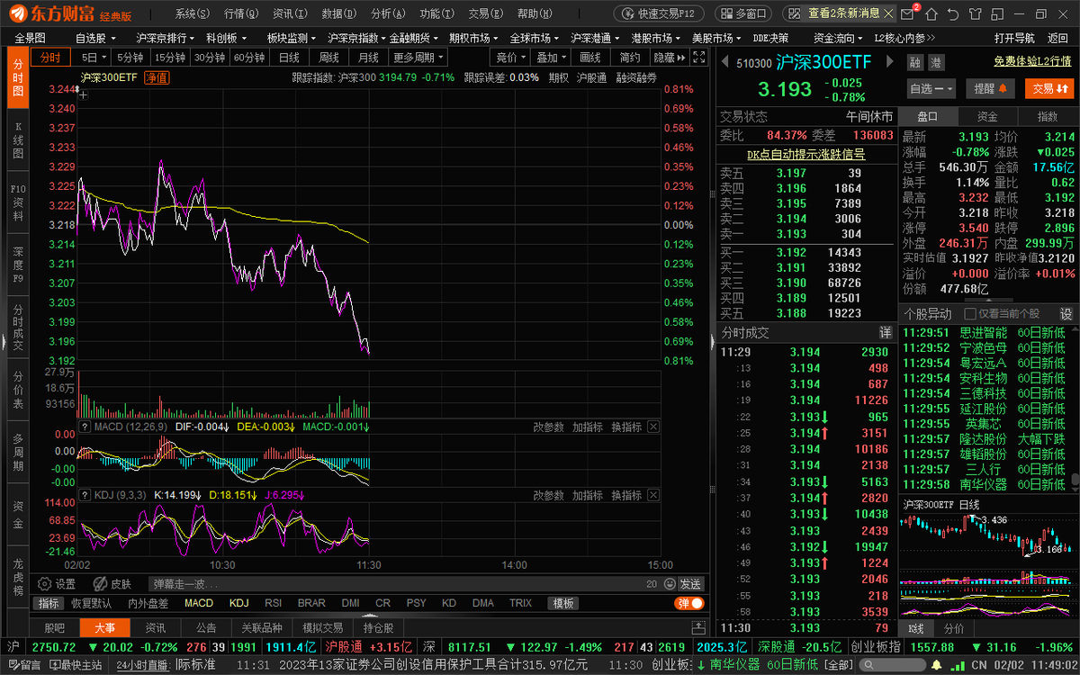This screenshot has width=1080, height=675.
Task: Close the KDJ indicator panel
Action: pyautogui.click(x=653, y=495)
